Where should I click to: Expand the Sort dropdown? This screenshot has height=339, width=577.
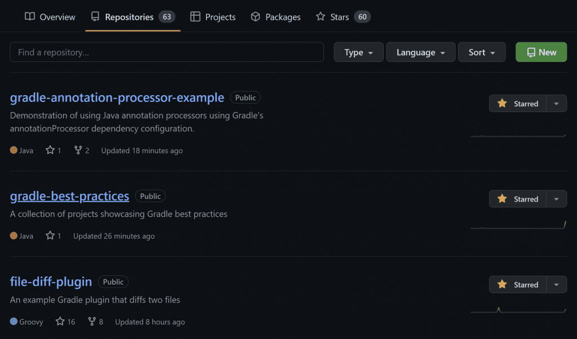pyautogui.click(x=482, y=52)
